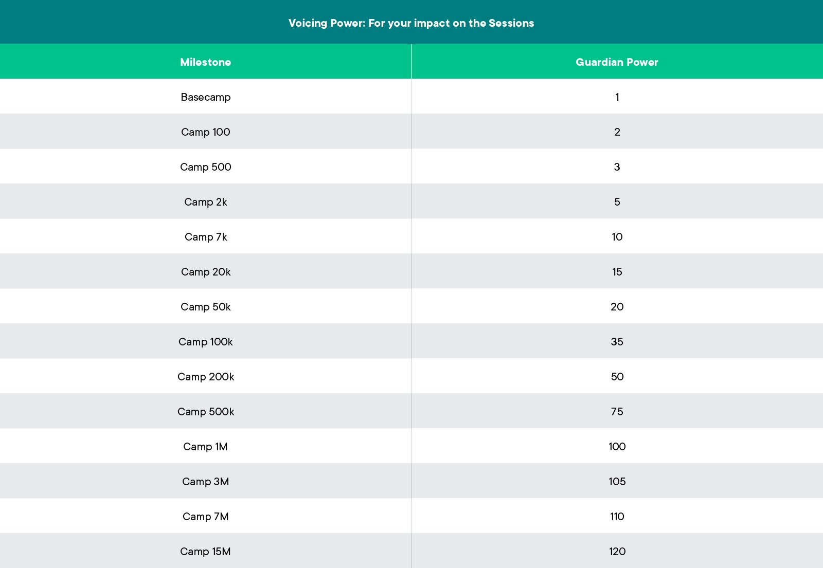Click the Camp 50k row label
823x568 pixels.
205,307
